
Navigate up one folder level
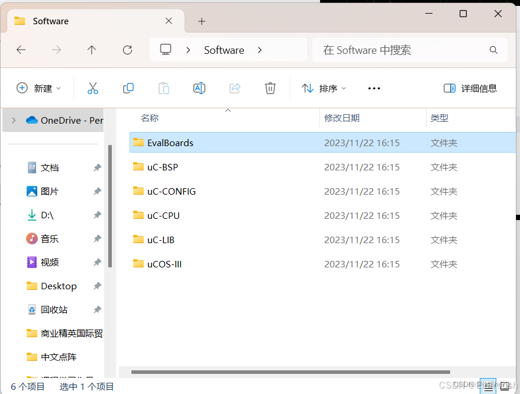click(92, 50)
